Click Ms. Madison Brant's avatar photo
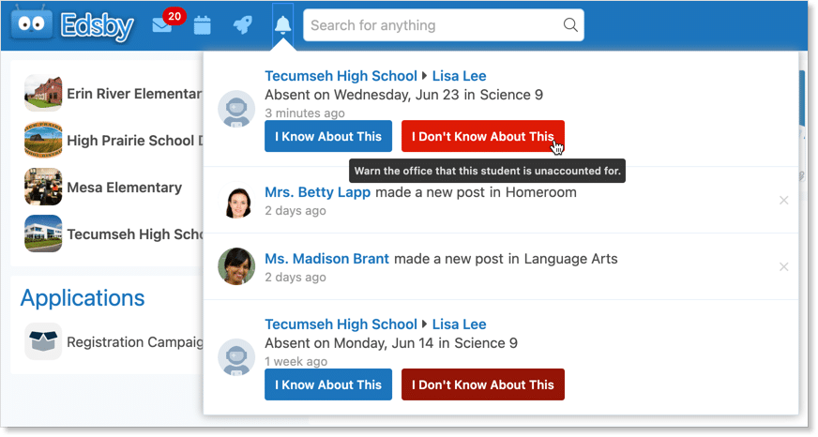818x437 pixels. tap(236, 266)
